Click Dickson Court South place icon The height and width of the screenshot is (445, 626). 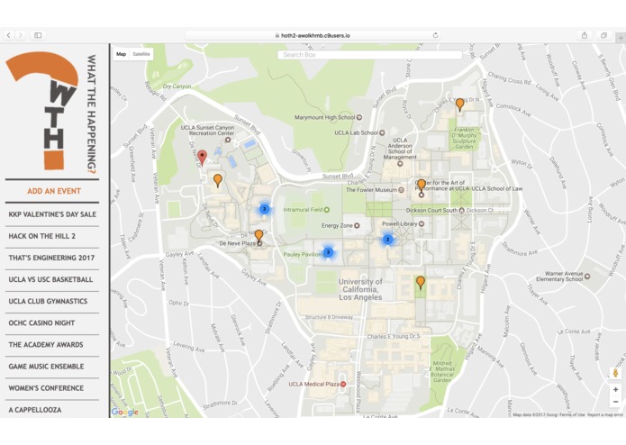tap(462, 210)
